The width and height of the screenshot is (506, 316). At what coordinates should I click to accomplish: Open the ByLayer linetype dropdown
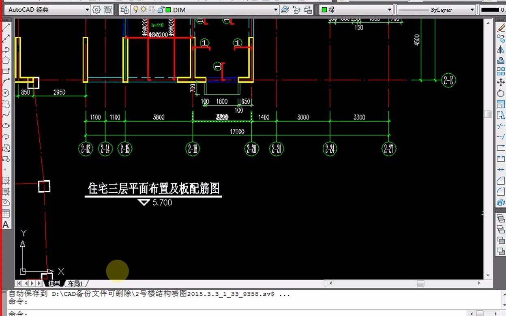click(x=436, y=10)
